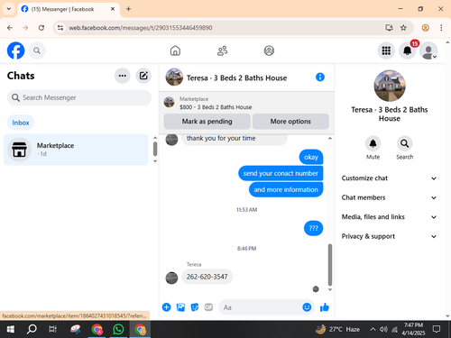This screenshot has height=338, width=451.
Task: Expand Chat members section
Action: (389, 197)
